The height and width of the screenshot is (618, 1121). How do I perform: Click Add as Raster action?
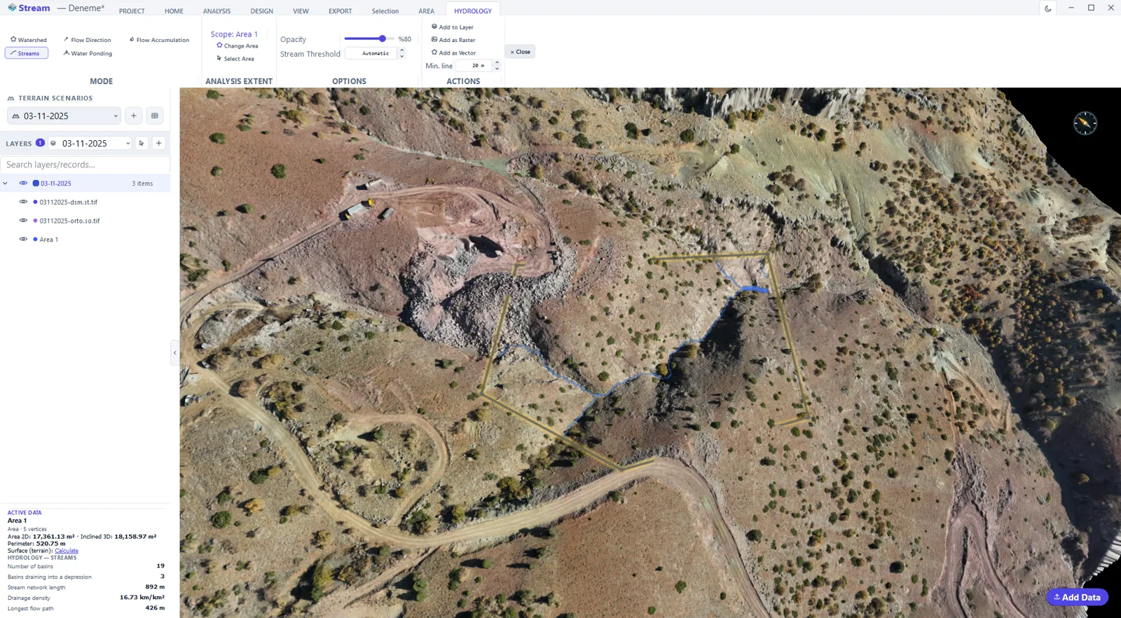point(453,40)
